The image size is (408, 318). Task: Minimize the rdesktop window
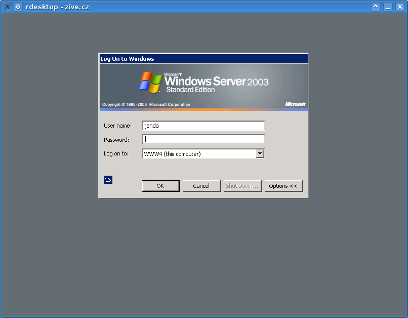(388, 7)
